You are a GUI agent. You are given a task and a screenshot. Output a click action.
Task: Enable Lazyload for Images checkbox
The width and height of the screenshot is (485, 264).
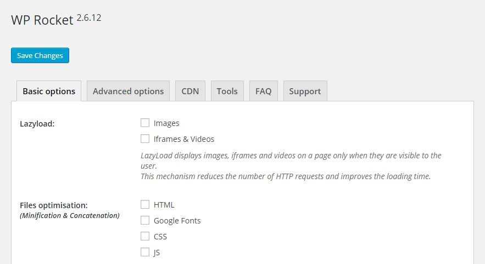[x=145, y=123]
